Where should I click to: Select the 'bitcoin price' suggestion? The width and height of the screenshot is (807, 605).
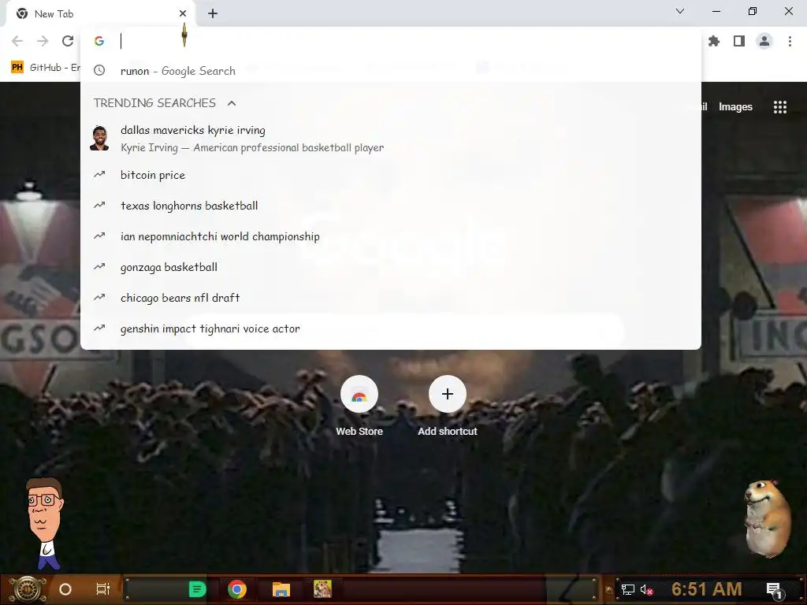click(x=391, y=175)
